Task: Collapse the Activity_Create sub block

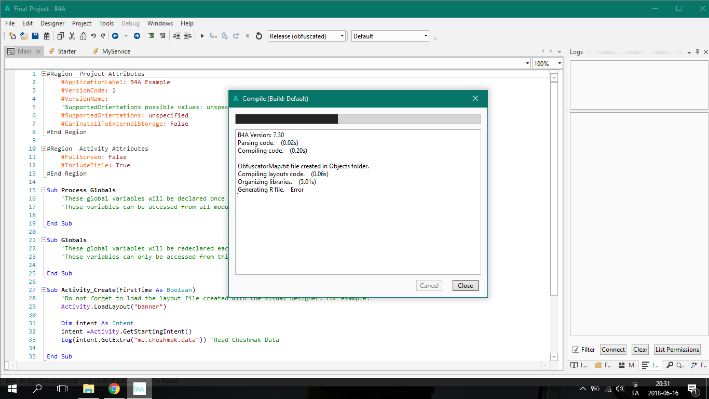Action: click(44, 290)
